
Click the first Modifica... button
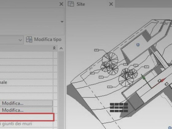click(x=26, y=103)
